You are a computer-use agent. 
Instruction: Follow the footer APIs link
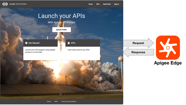tap(56, 101)
